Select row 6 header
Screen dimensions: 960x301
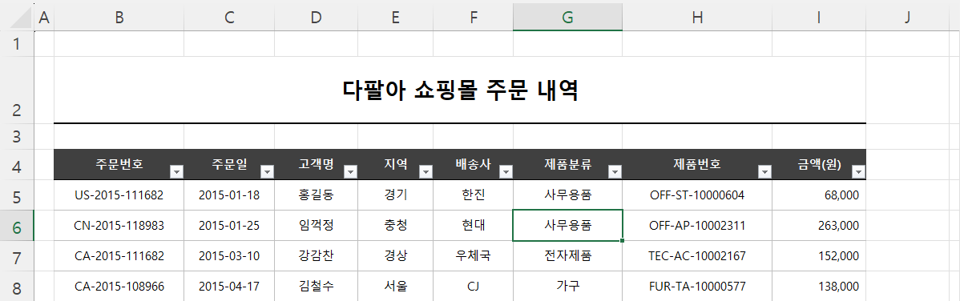pos(17,226)
